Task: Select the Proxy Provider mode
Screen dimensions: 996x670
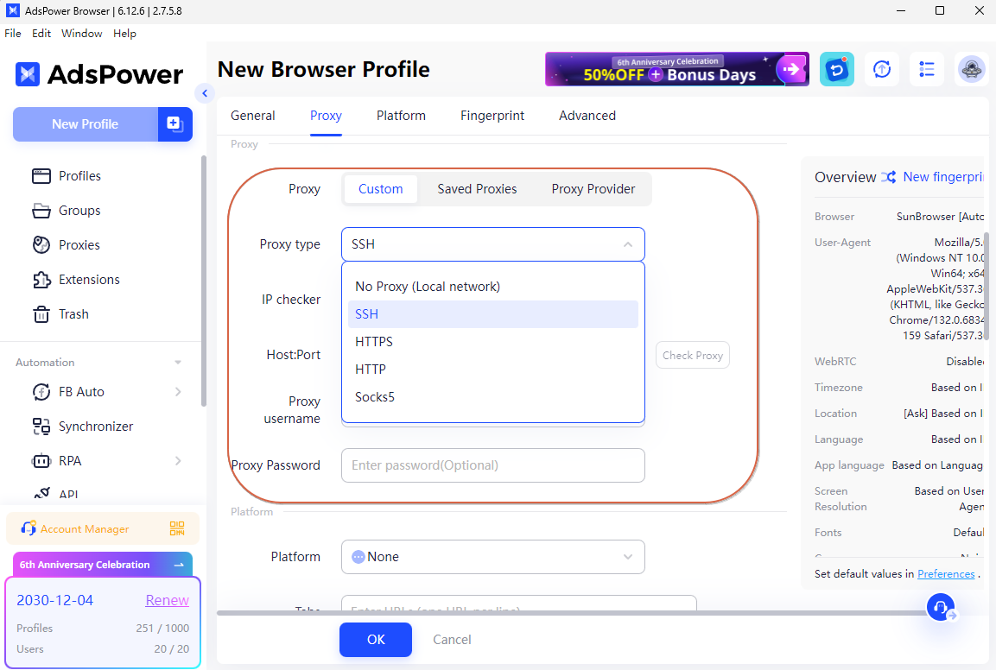Action: click(x=593, y=189)
